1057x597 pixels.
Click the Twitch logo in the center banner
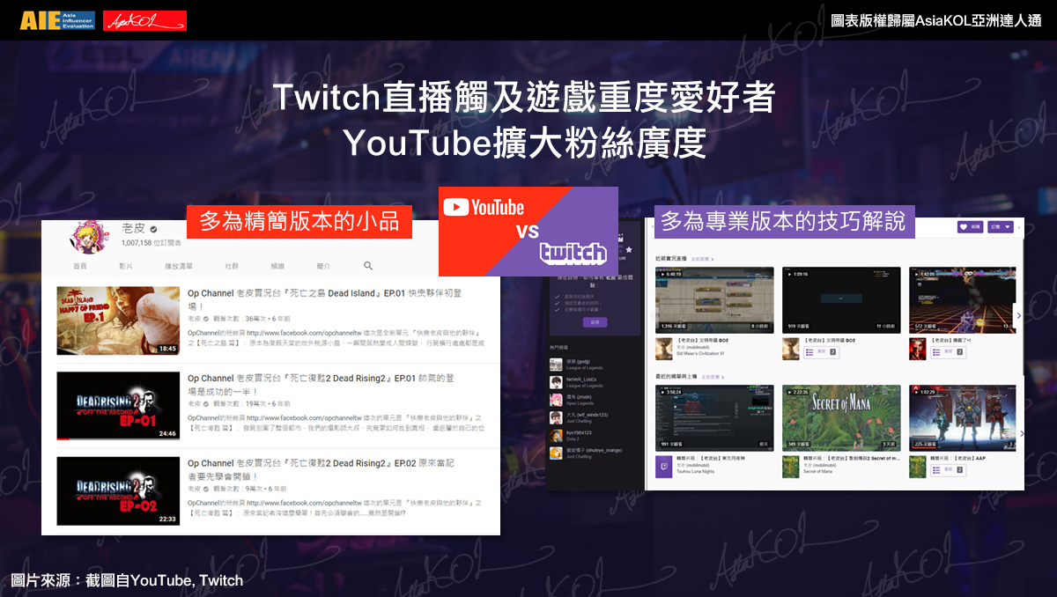click(x=573, y=253)
